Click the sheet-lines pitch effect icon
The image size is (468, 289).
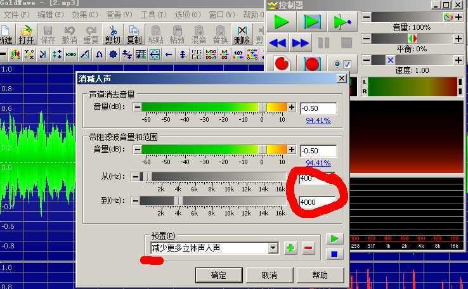(x=141, y=55)
